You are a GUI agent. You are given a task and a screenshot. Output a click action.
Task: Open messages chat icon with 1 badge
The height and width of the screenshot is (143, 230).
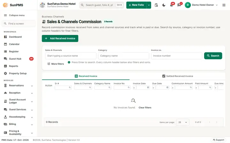[179, 5]
